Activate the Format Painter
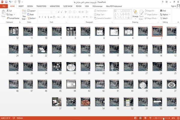The width and height of the screenshot is (180, 120). [x=13, y=18]
